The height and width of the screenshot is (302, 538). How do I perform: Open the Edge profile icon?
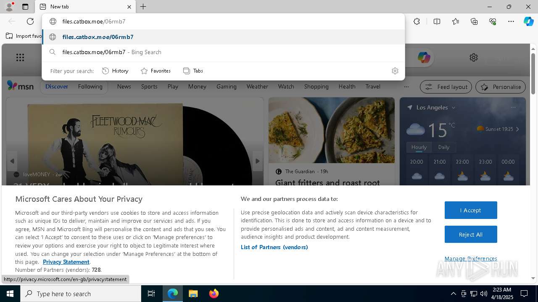9,6
